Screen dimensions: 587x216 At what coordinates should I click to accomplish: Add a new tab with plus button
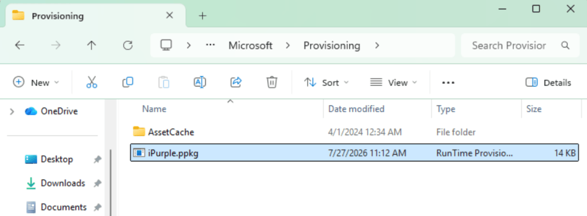203,16
